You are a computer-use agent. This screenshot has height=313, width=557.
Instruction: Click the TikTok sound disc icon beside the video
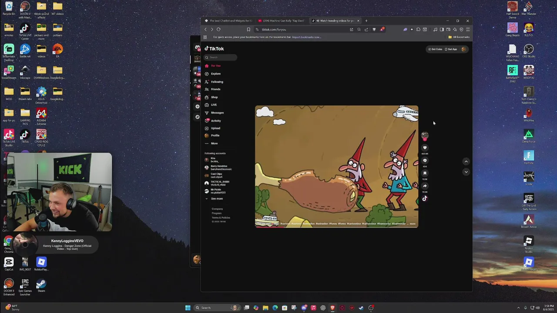pyautogui.click(x=425, y=199)
